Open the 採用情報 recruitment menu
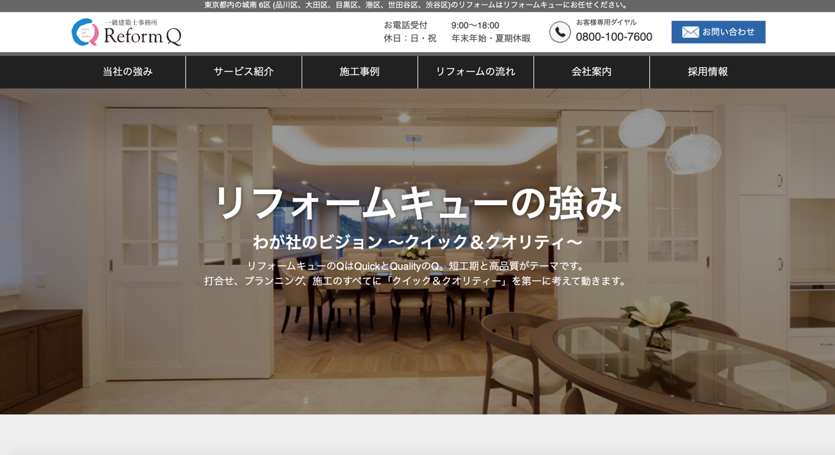 coord(707,72)
